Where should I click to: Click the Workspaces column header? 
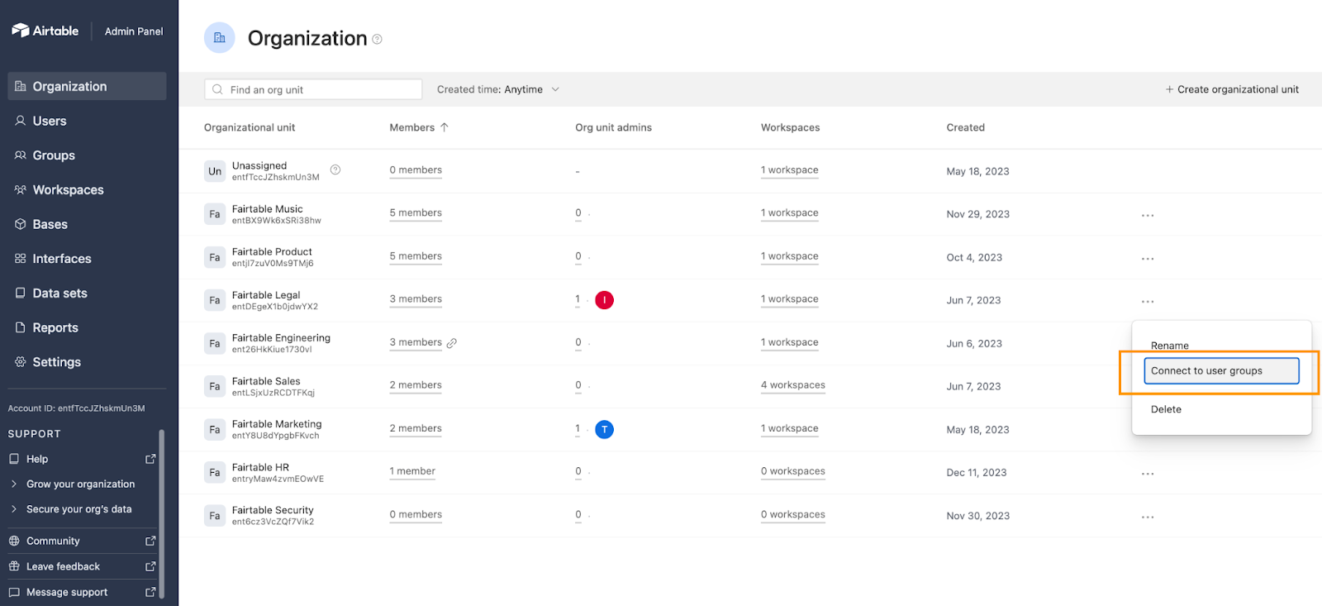(x=790, y=127)
